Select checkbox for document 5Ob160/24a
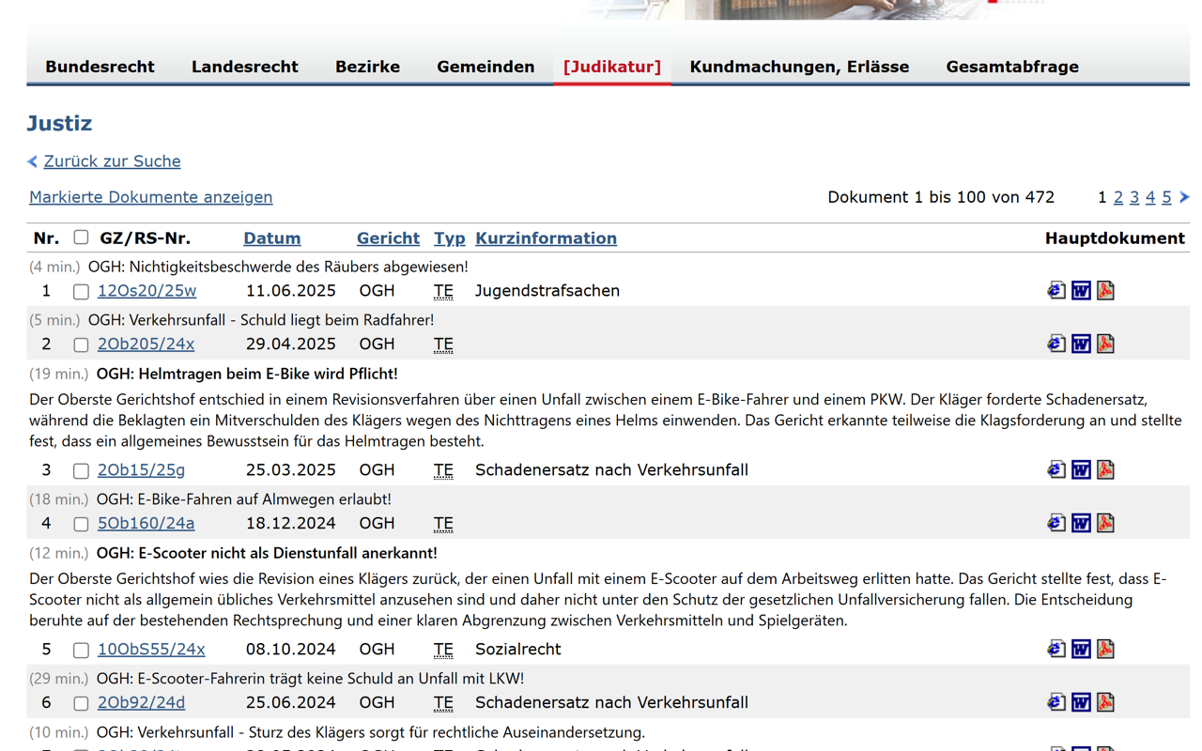This screenshot has height=751, width=1202. (81, 525)
